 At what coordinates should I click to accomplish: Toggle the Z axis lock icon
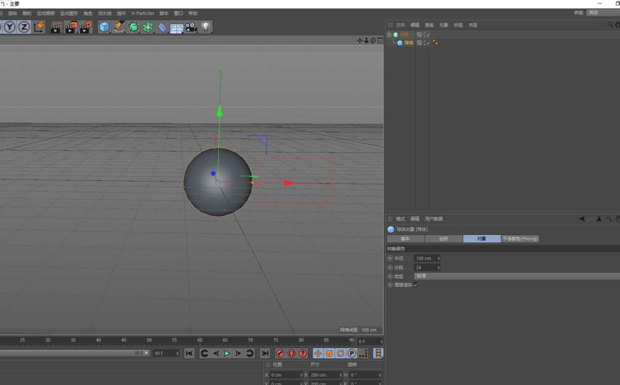pos(25,27)
